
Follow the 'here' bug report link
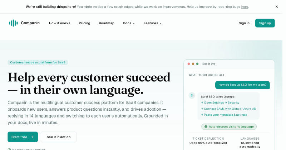245,7
